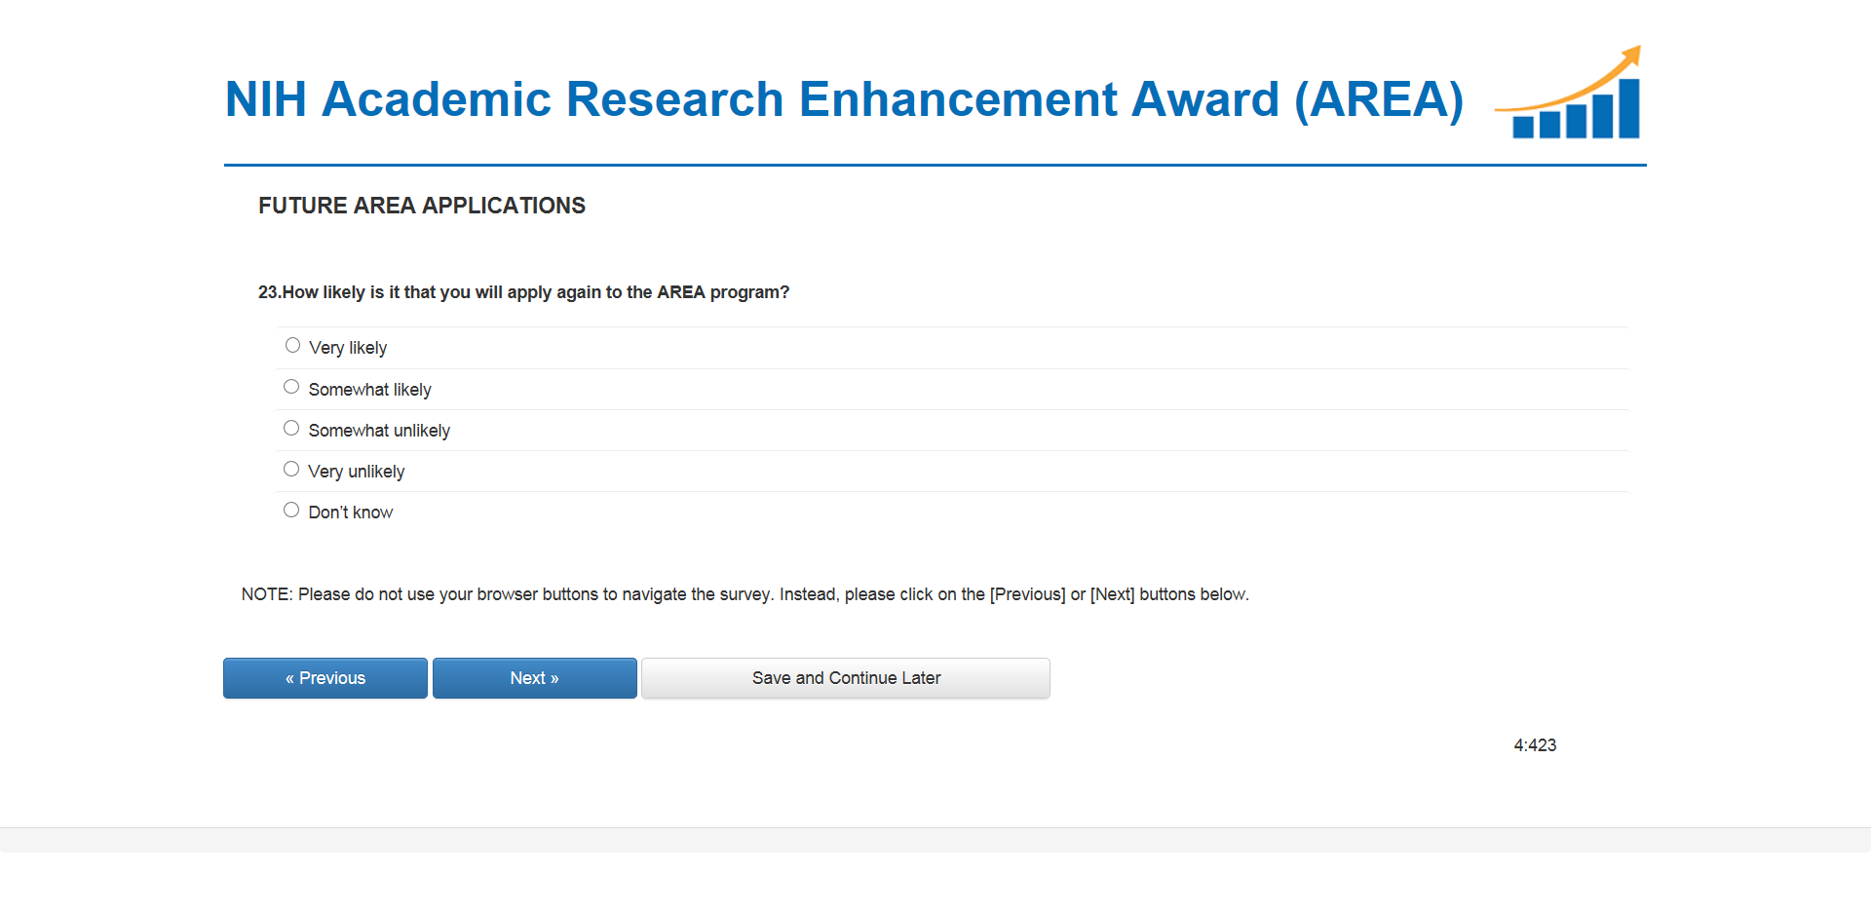The width and height of the screenshot is (1871, 912).
Task: Click the FUTURE AREA APPLICATIONS heading
Action: click(x=421, y=206)
